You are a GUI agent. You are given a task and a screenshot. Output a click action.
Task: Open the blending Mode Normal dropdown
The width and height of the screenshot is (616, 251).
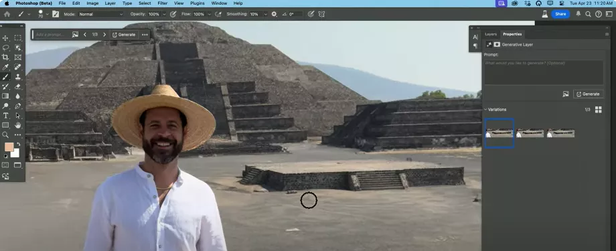tap(101, 14)
